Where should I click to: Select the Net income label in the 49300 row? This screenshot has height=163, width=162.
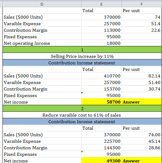tap(16, 161)
